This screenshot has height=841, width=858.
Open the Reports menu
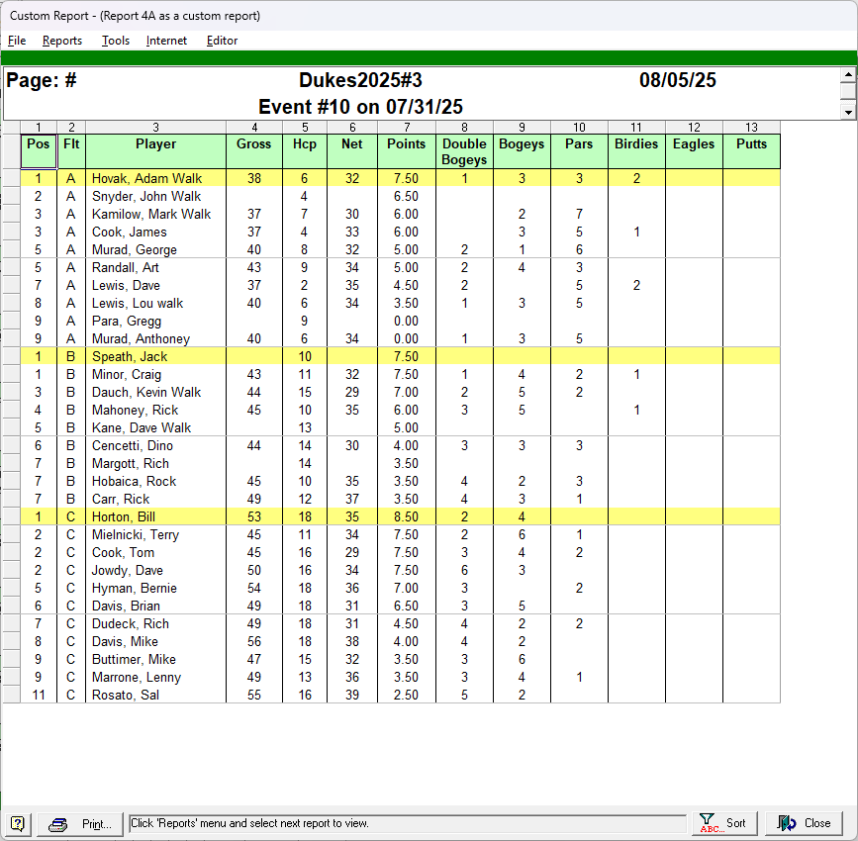point(62,41)
